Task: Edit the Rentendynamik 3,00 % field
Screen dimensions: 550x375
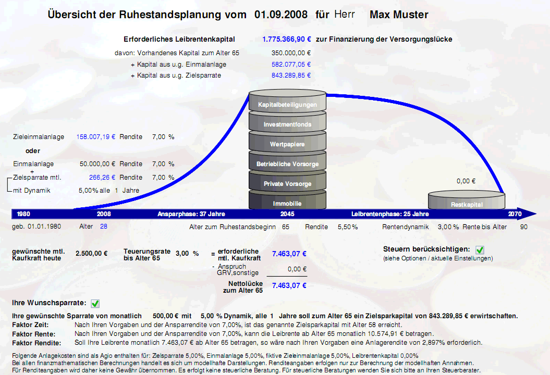Action: click(448, 227)
